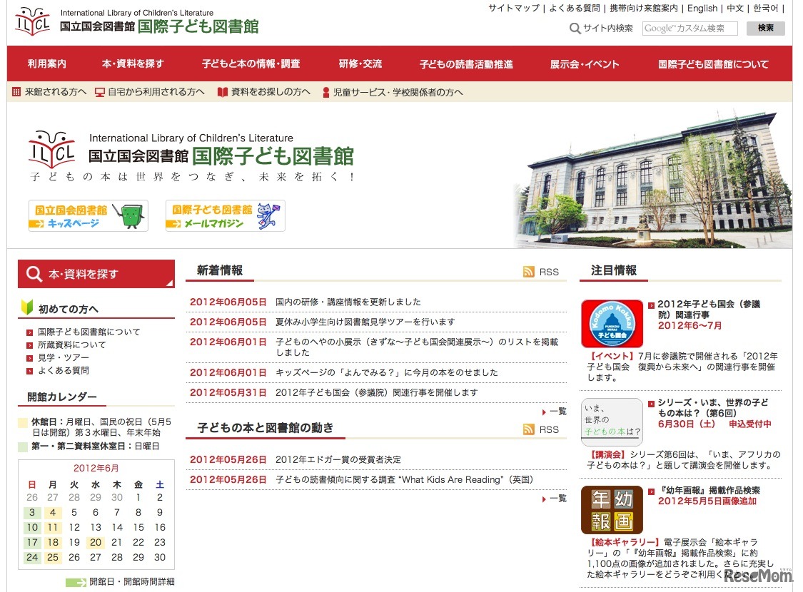Click the person icon beside 児童サービス

[325, 93]
